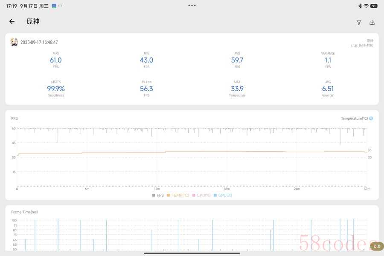Tap the MAX FPS value 61.0

tap(56, 60)
